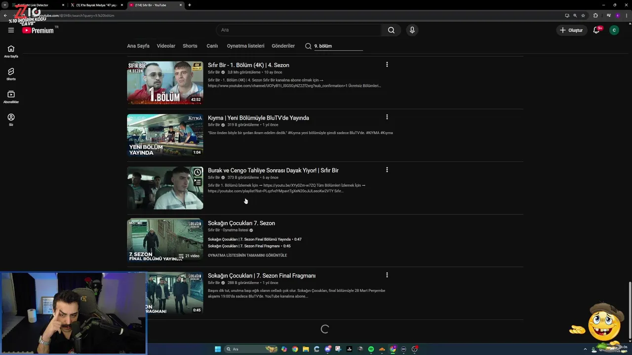
Task: Click the Windows taskbar Ara search box
Action: click(x=251, y=349)
